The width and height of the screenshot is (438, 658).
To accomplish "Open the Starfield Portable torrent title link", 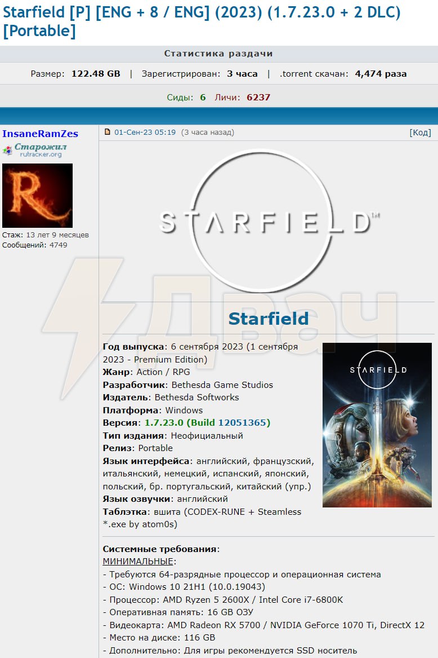I will pyautogui.click(x=202, y=21).
